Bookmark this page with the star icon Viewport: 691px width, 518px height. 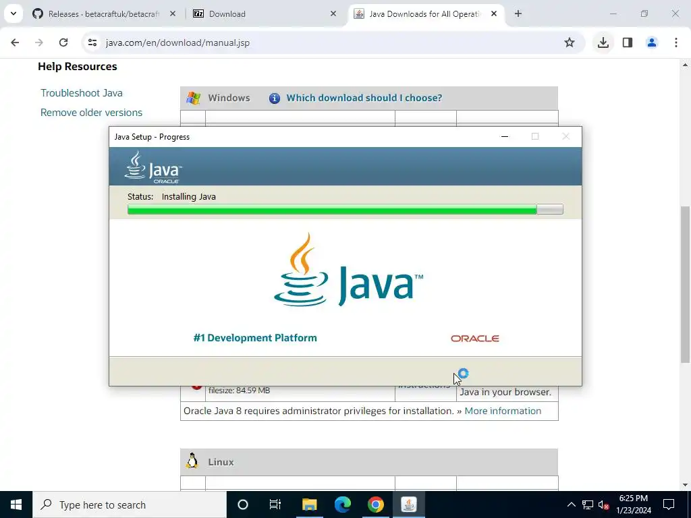pyautogui.click(x=570, y=42)
